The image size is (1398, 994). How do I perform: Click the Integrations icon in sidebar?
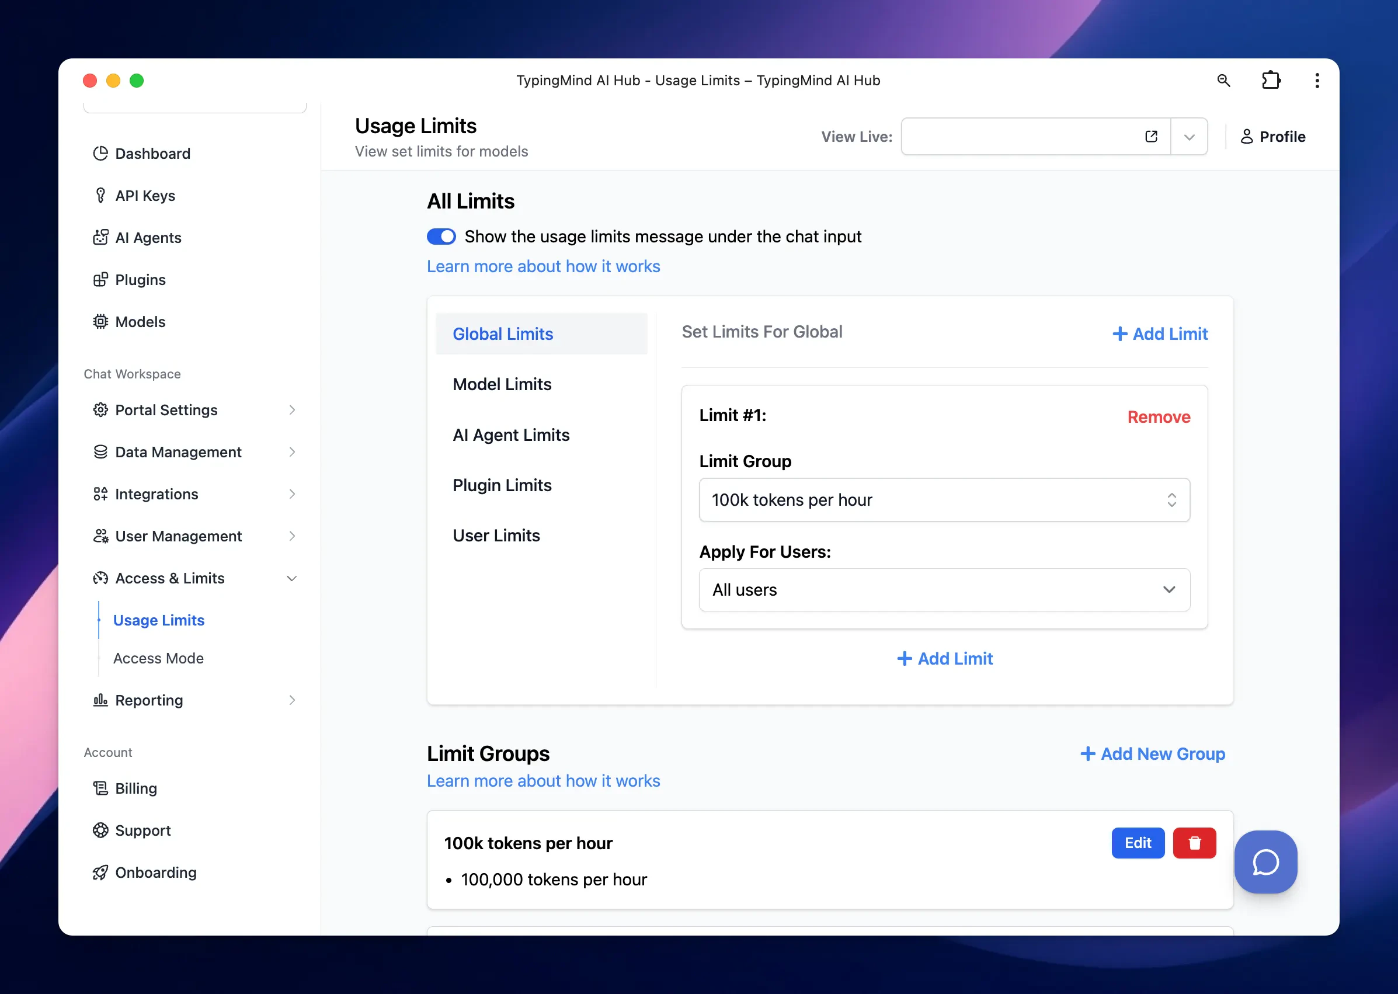pyautogui.click(x=100, y=495)
